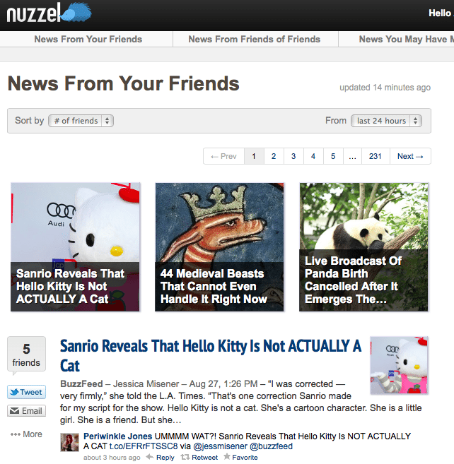The image size is (454, 464).
Task: Open the Panda Birth broadcast story card
Action: tap(363, 247)
